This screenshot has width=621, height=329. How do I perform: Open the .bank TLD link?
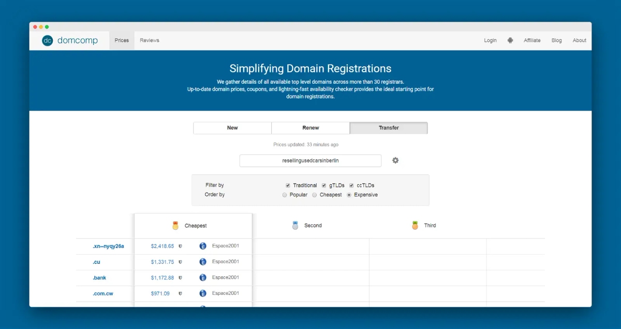[99, 278]
